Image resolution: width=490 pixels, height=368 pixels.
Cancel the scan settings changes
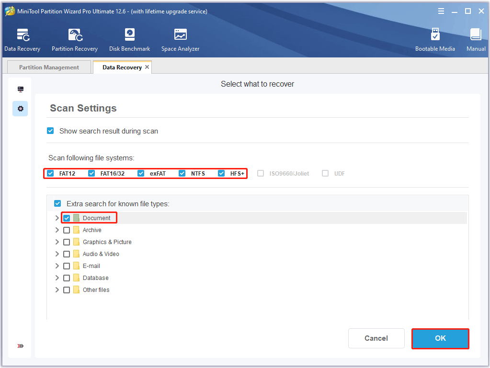[376, 338]
